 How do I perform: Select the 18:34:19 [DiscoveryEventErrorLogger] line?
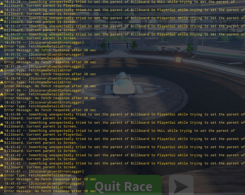coord(44,43)
